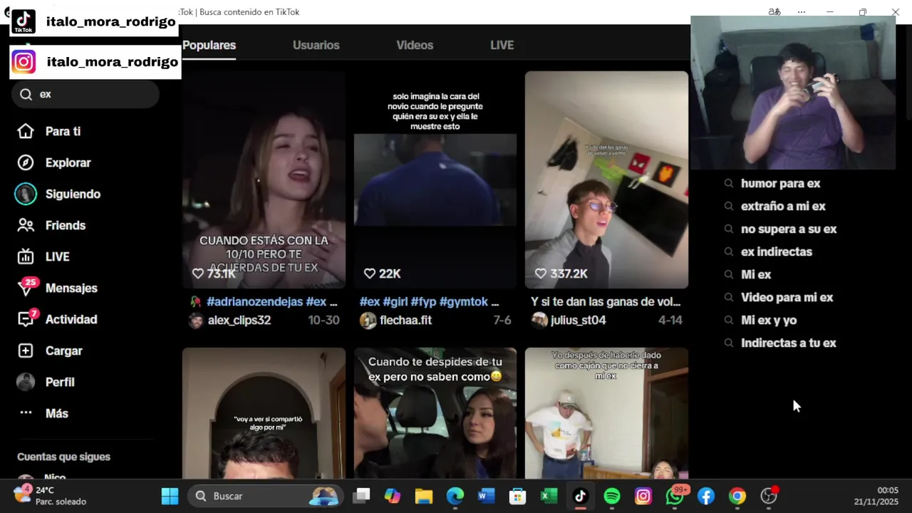This screenshot has height=513, width=912.
Task: Open the video with 22K likes
Action: (x=435, y=180)
